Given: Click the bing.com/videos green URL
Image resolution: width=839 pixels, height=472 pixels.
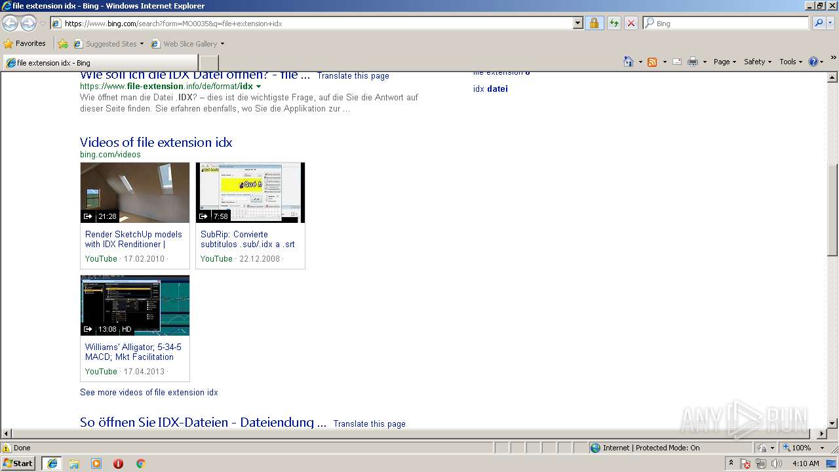Looking at the screenshot, I should 110,155.
